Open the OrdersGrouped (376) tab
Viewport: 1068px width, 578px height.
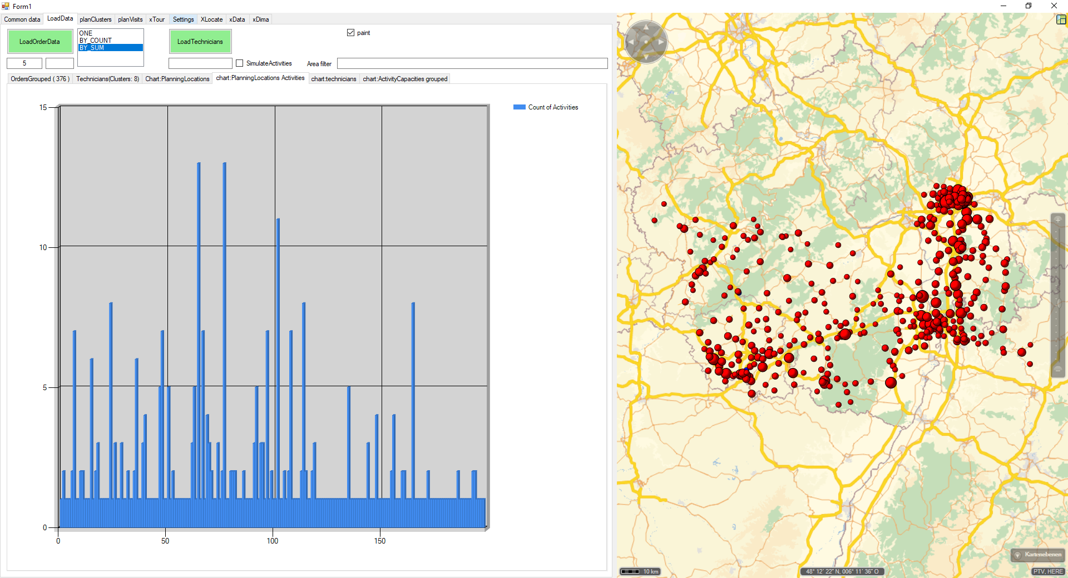click(x=39, y=79)
